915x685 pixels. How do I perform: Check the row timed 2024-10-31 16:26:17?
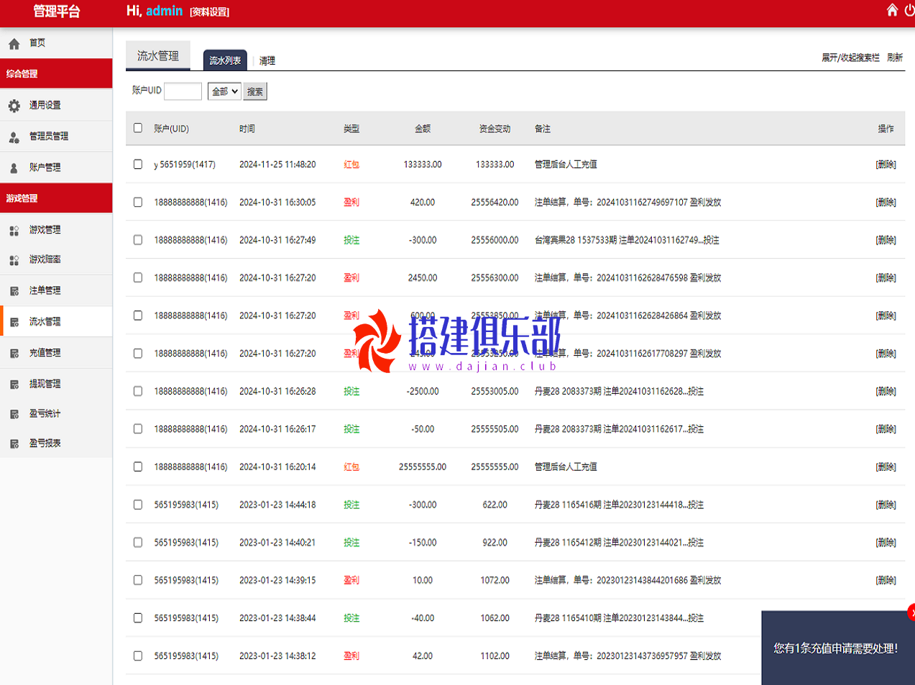pyautogui.click(x=138, y=429)
